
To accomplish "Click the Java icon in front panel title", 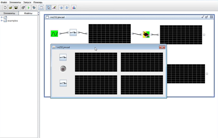I will click(54, 47).
